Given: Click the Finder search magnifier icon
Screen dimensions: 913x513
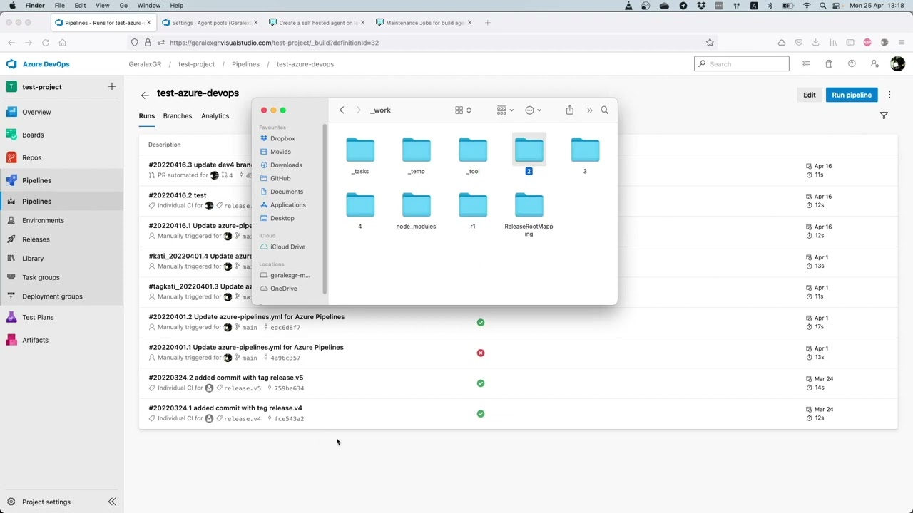Looking at the screenshot, I should pos(604,110).
